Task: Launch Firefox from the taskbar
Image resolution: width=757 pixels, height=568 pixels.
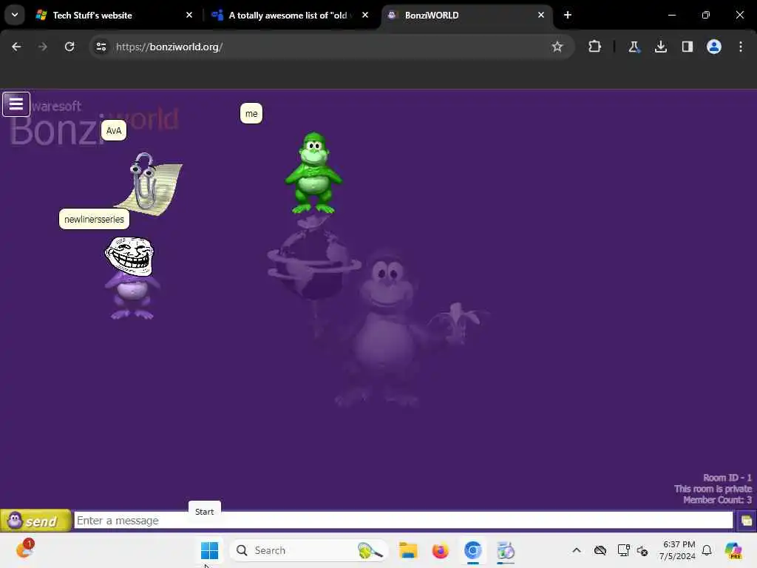Action: point(441,550)
